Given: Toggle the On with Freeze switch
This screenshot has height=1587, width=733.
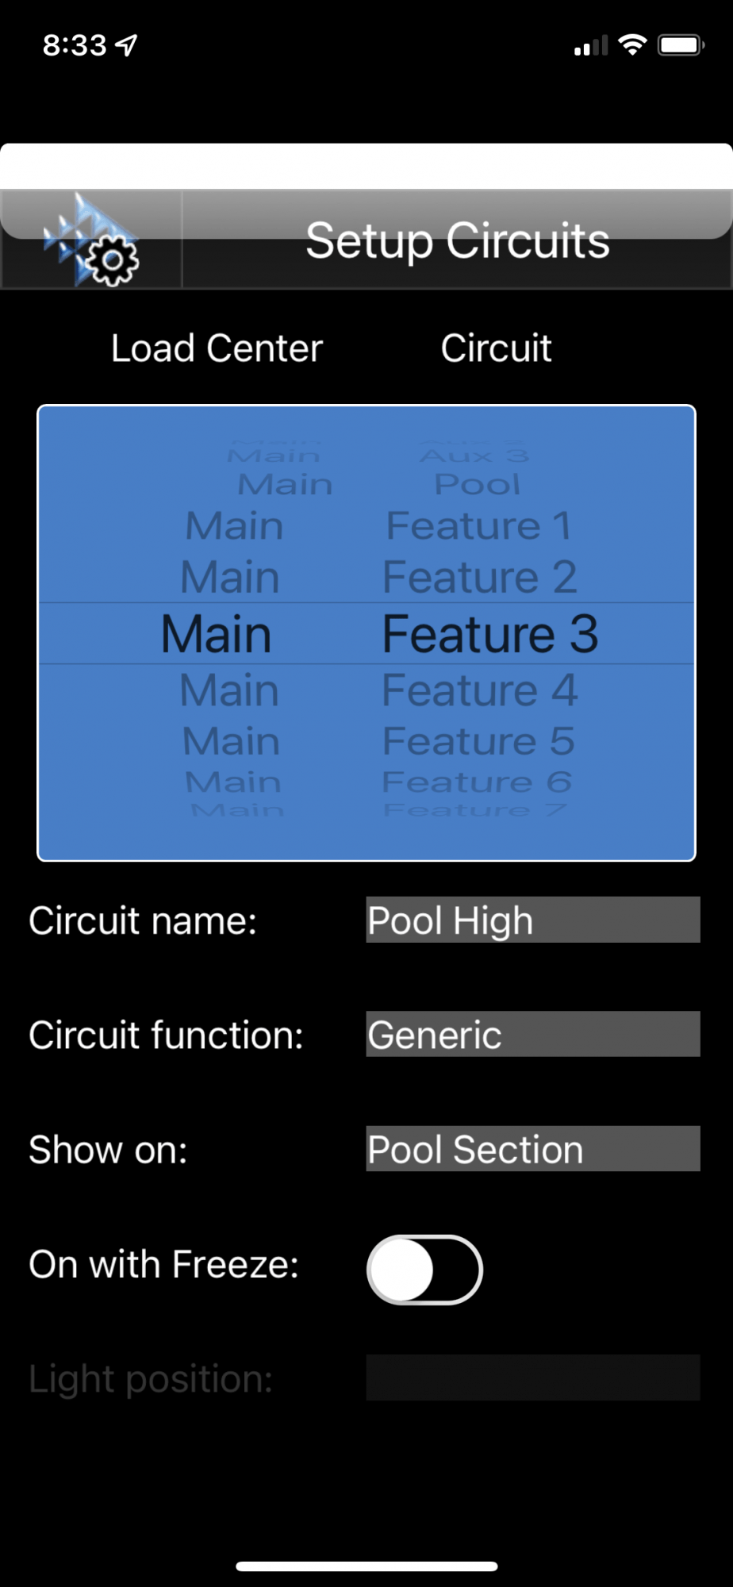Looking at the screenshot, I should (424, 1270).
